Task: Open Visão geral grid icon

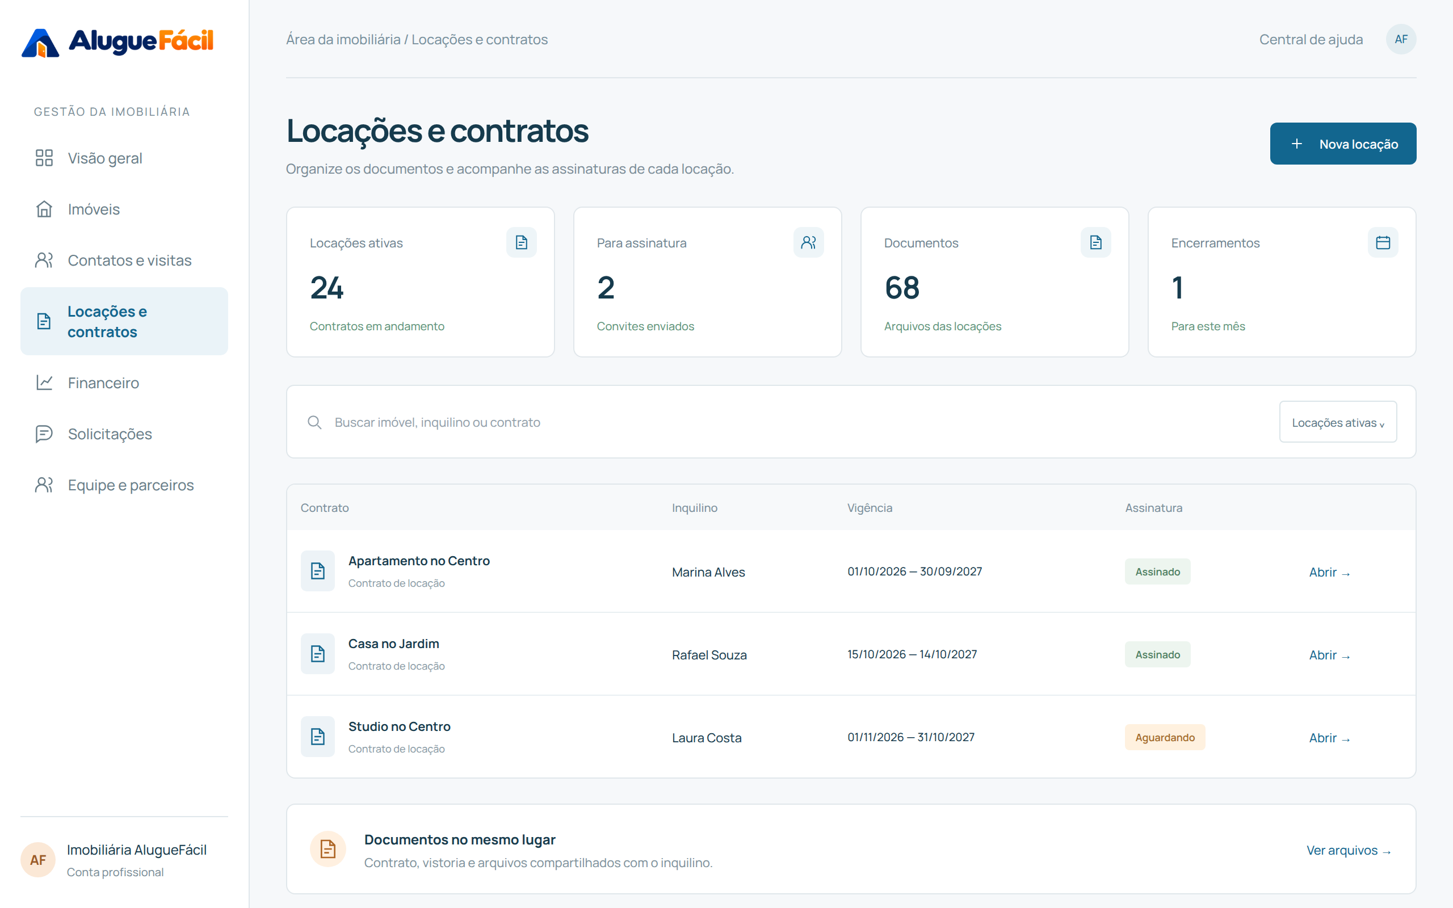Action: (x=44, y=158)
